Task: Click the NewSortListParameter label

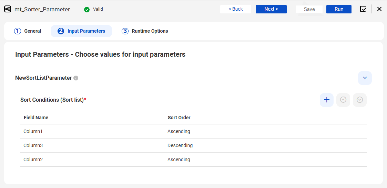Action: [x=43, y=78]
